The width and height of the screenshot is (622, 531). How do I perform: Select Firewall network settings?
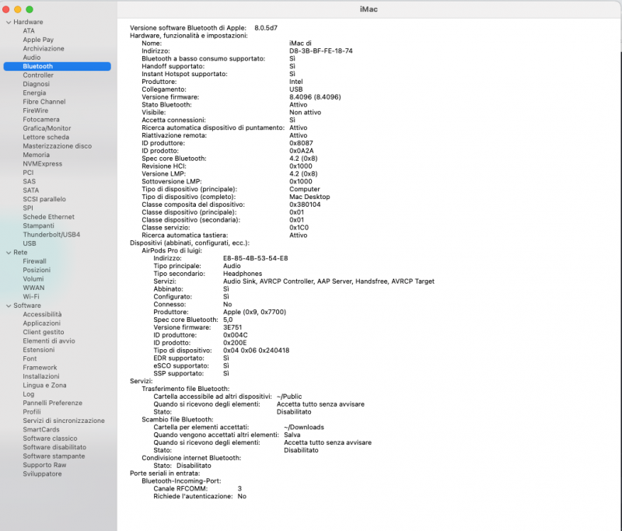point(34,261)
